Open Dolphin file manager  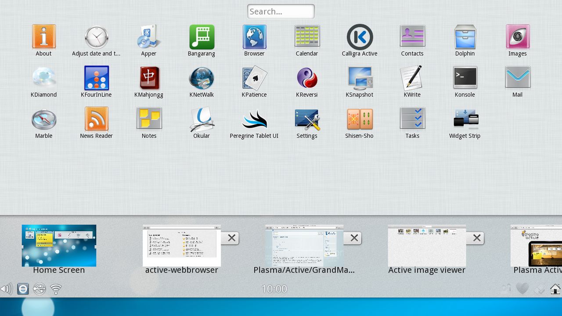tap(465, 40)
